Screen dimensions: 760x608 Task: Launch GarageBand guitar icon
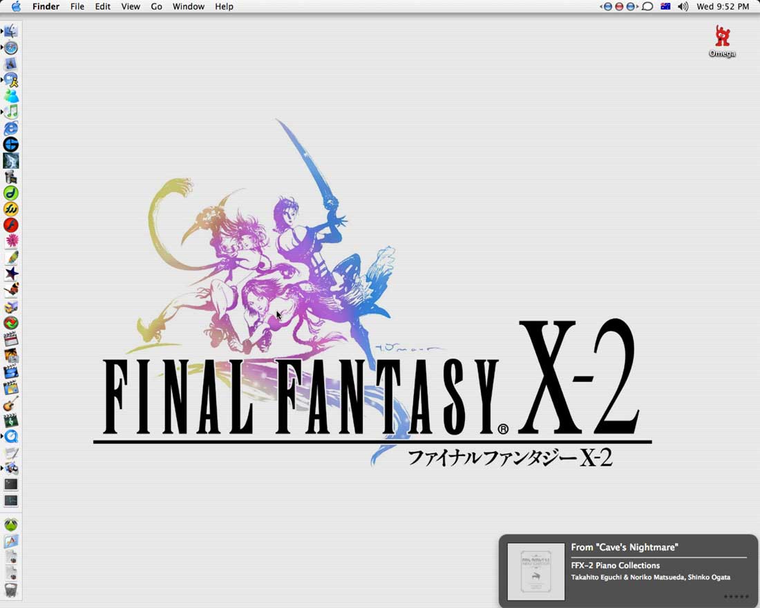10,404
